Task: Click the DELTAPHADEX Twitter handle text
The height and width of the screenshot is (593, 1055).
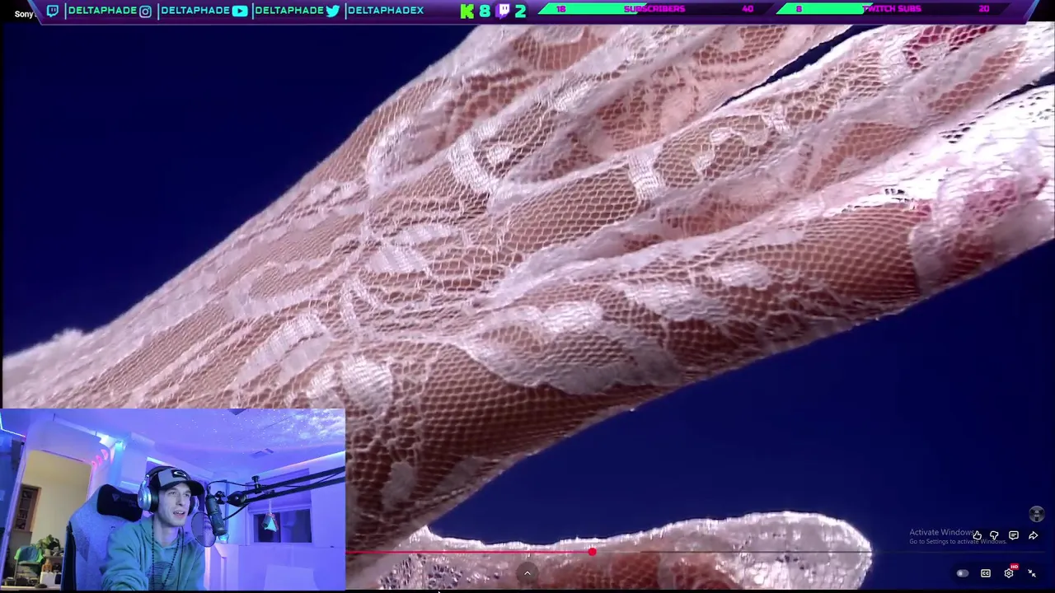Action: coord(385,11)
